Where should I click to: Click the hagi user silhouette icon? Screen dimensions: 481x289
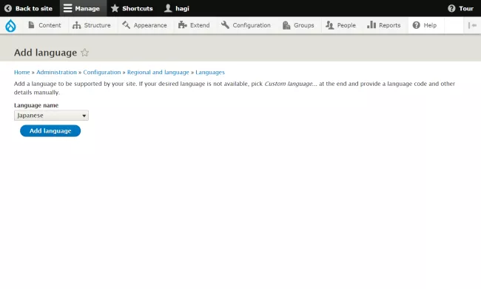pos(168,8)
